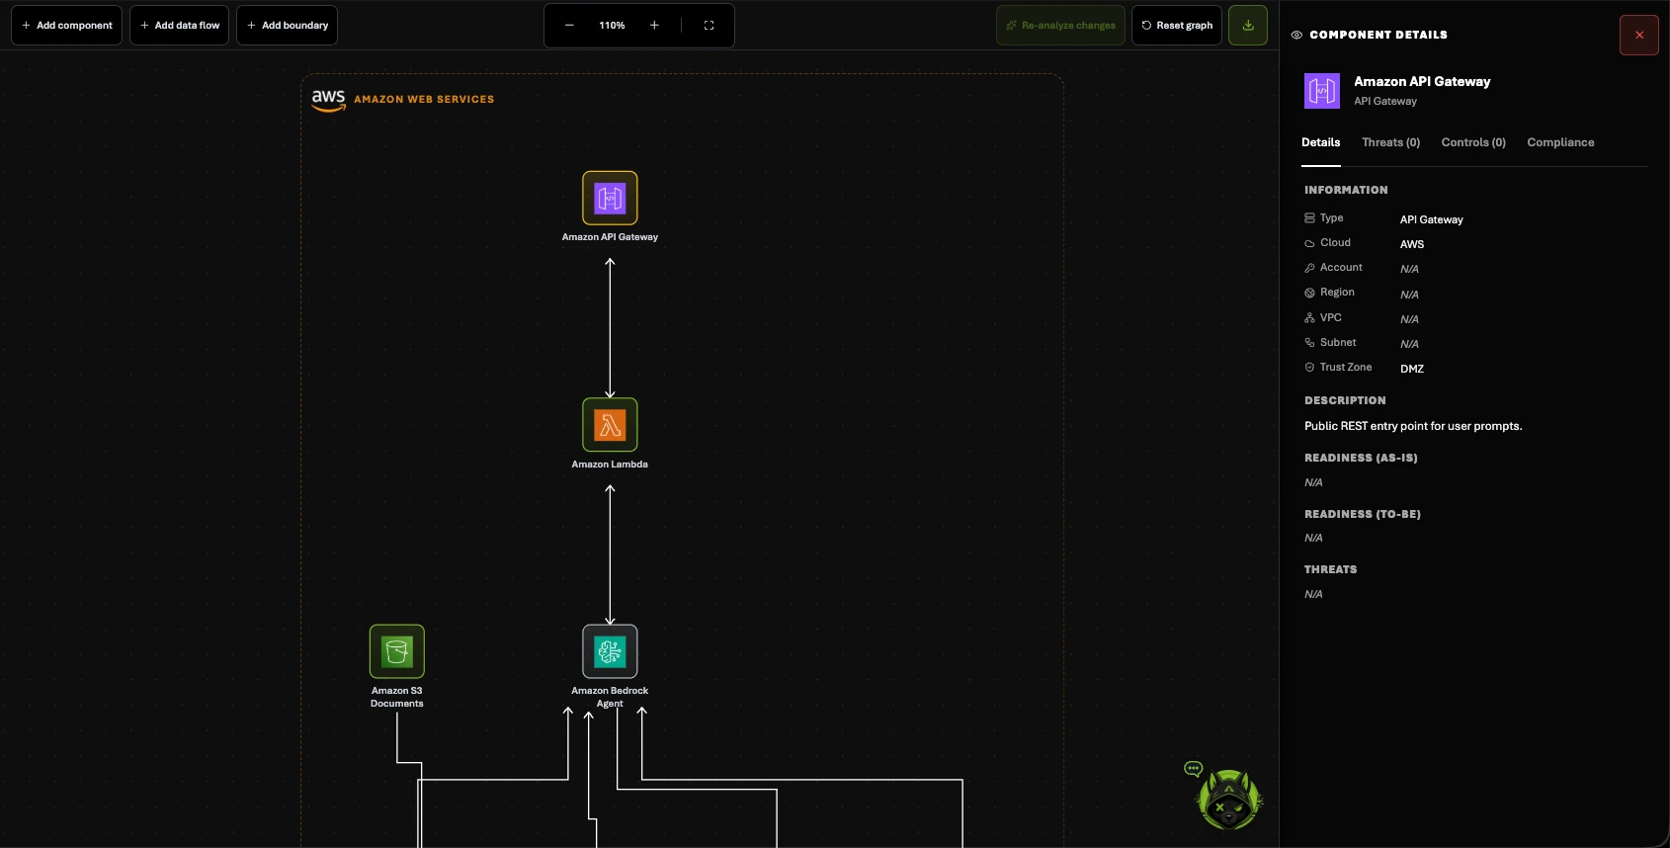
Task: Click the Region field N/A value
Action: point(1409,295)
